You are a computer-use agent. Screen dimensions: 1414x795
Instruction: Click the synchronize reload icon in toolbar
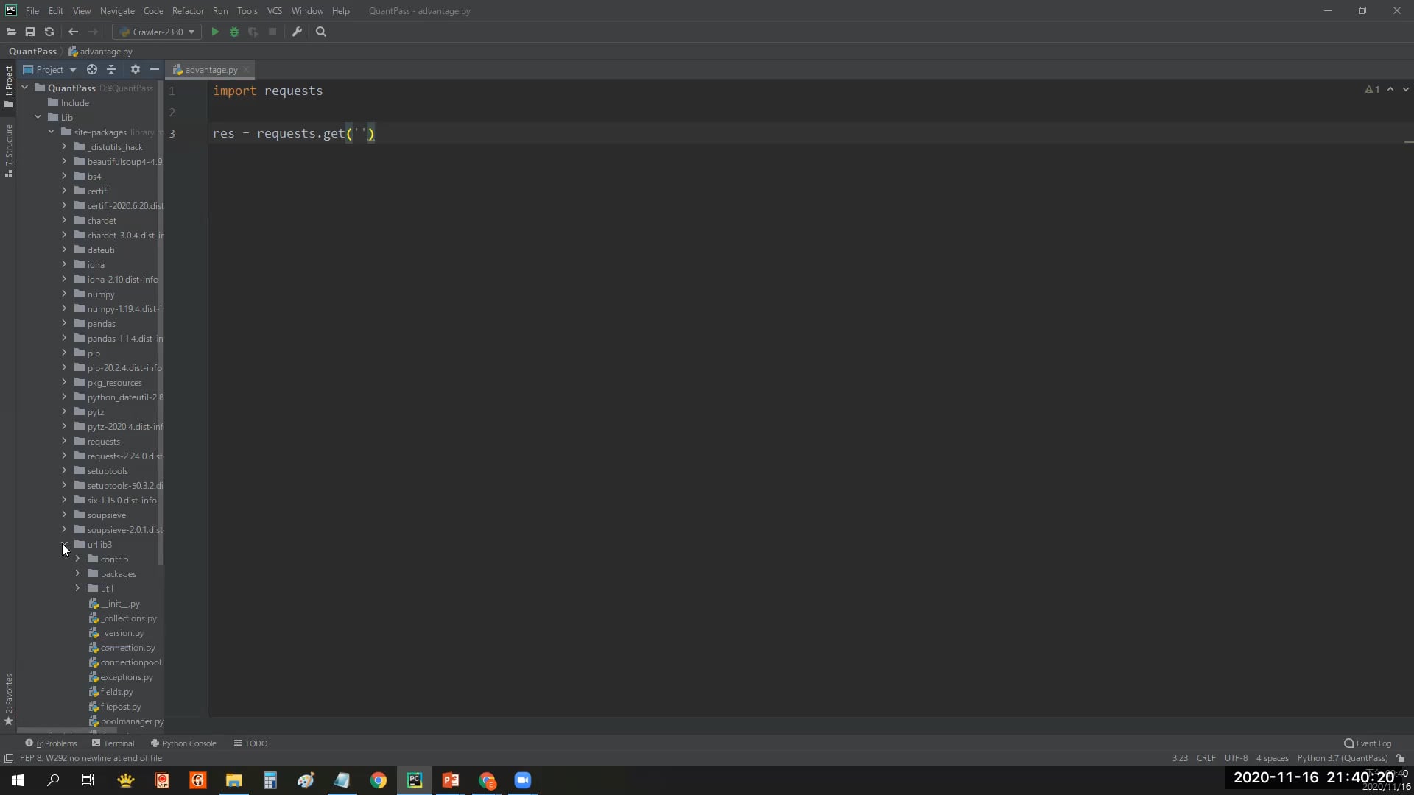(49, 32)
